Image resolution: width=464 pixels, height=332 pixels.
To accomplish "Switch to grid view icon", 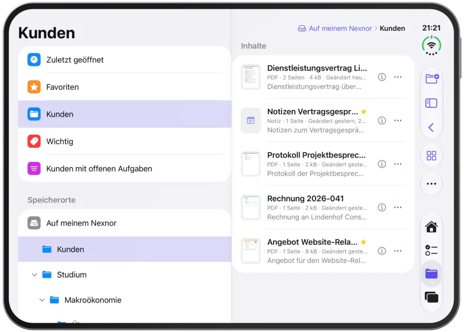I will [432, 155].
